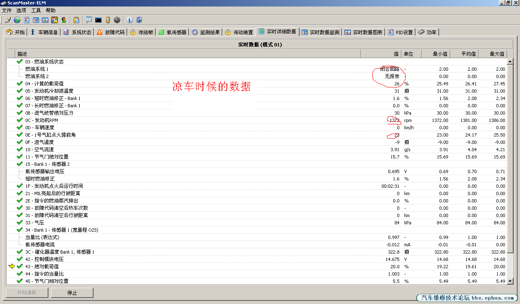Open the 文件 menu
The height and width of the screenshot is (304, 520).
7,10
